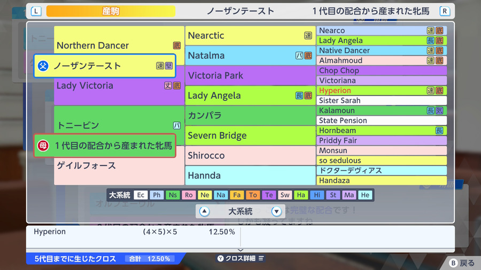Click the 速 icon on Native Dancer
Image resolution: width=481 pixels, height=270 pixels.
[431, 51]
